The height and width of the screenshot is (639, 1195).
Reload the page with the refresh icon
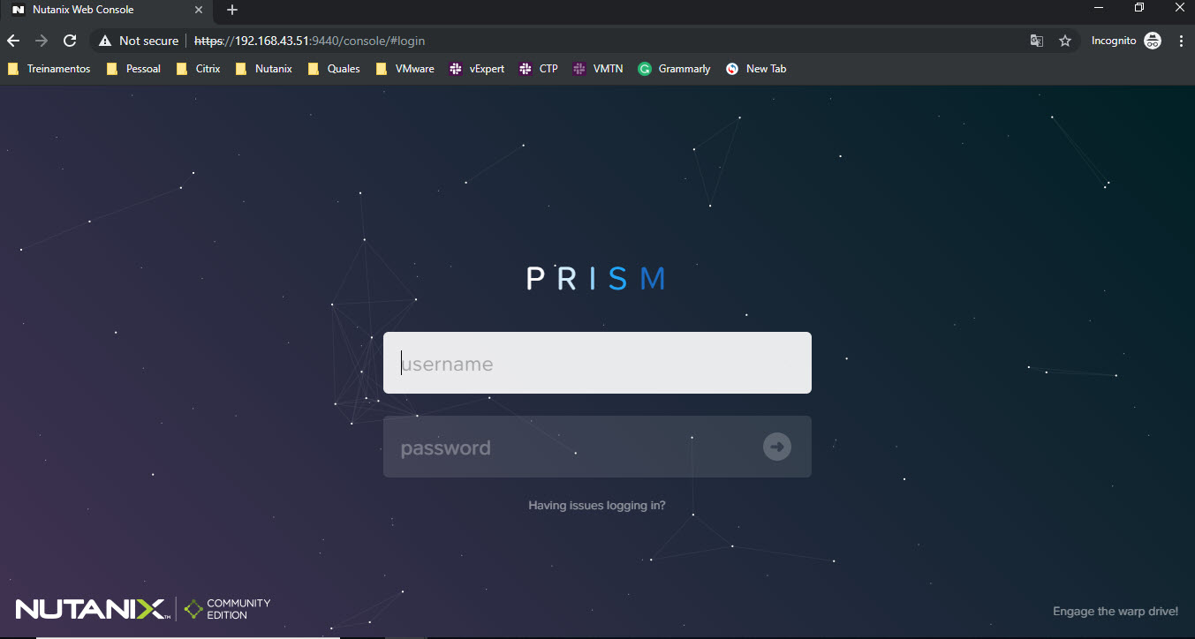pyautogui.click(x=70, y=41)
